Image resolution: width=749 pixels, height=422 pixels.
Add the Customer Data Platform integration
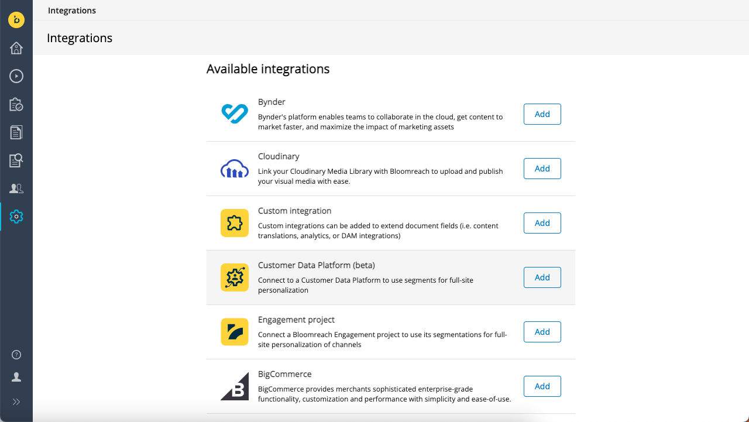click(542, 277)
